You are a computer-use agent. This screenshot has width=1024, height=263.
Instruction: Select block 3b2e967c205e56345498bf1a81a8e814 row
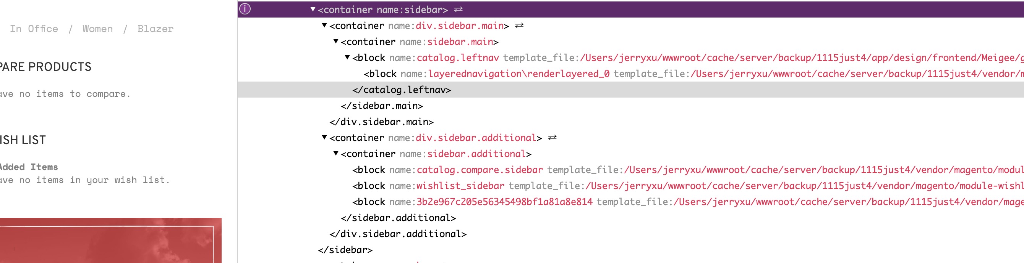click(x=630, y=202)
